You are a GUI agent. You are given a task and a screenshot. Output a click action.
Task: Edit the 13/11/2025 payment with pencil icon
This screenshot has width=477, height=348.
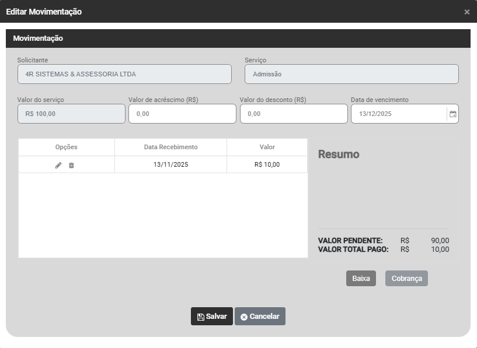tap(58, 165)
